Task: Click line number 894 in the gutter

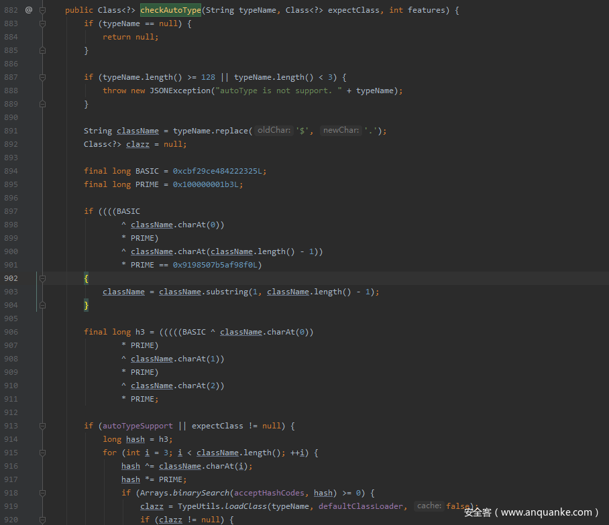Action: tap(11, 171)
